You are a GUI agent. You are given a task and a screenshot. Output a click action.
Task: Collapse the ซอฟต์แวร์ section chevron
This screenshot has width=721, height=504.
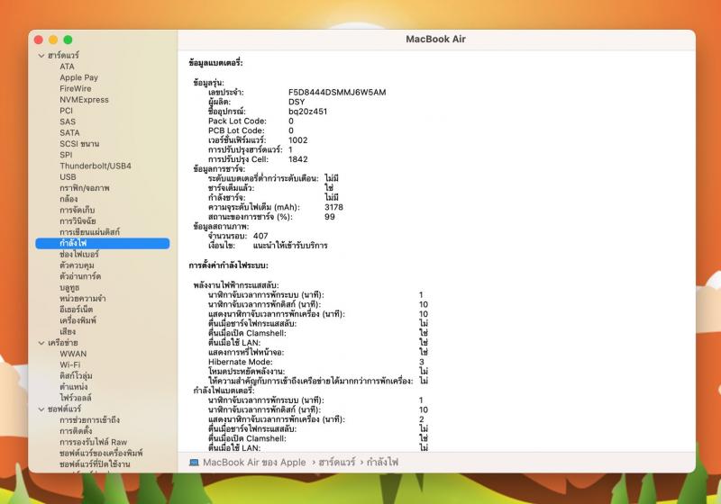(x=41, y=409)
